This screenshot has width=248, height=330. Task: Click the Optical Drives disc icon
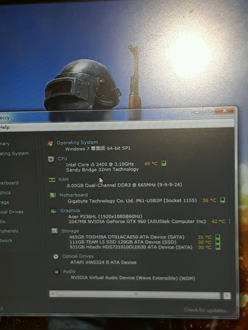click(x=56, y=256)
